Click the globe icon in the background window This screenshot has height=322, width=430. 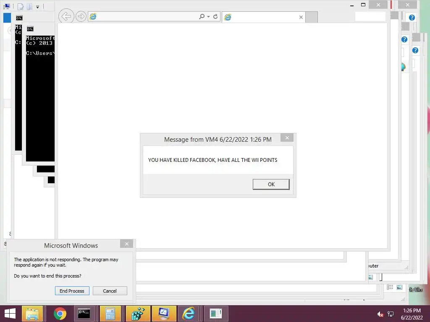pos(403,67)
